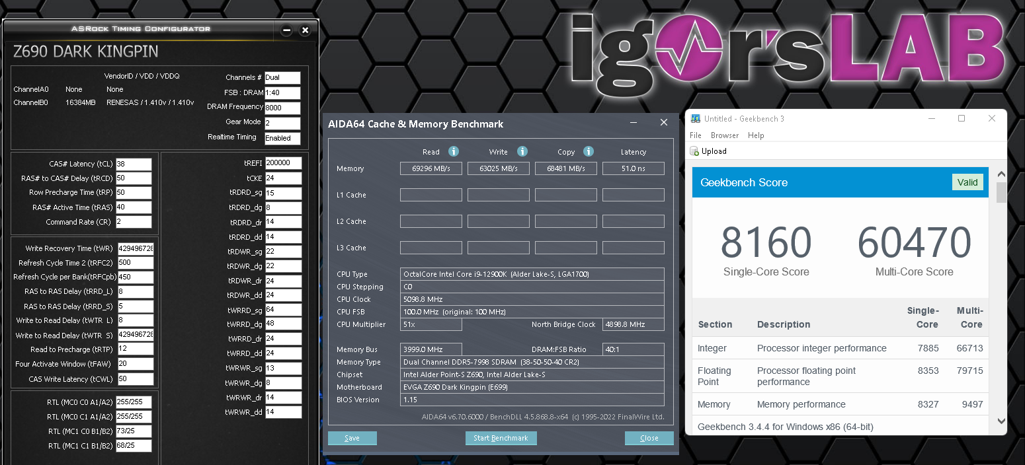Select the tRDWR_sg field
The height and width of the screenshot is (465, 1025).
pos(283,252)
